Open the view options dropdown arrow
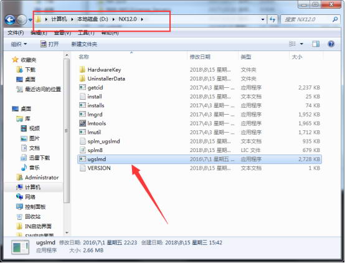345x263 pixels. (x=301, y=44)
